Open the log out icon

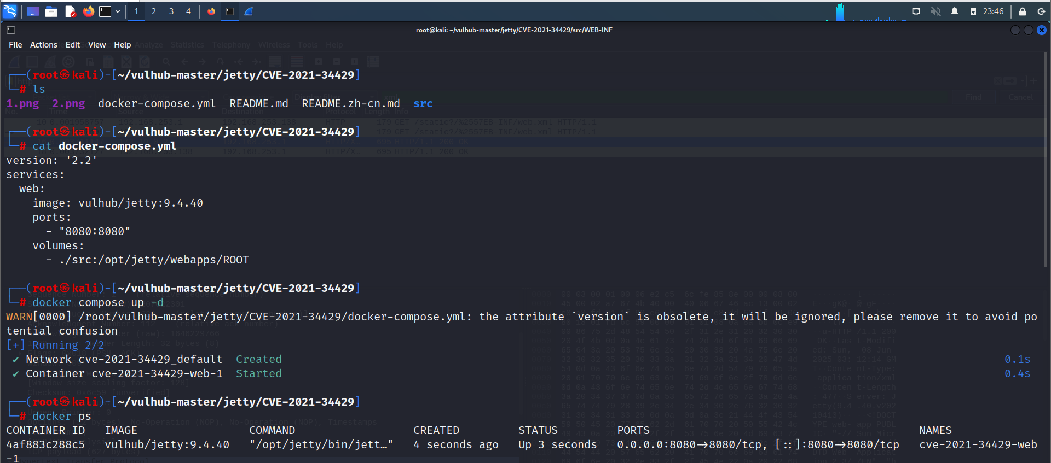click(x=1041, y=11)
